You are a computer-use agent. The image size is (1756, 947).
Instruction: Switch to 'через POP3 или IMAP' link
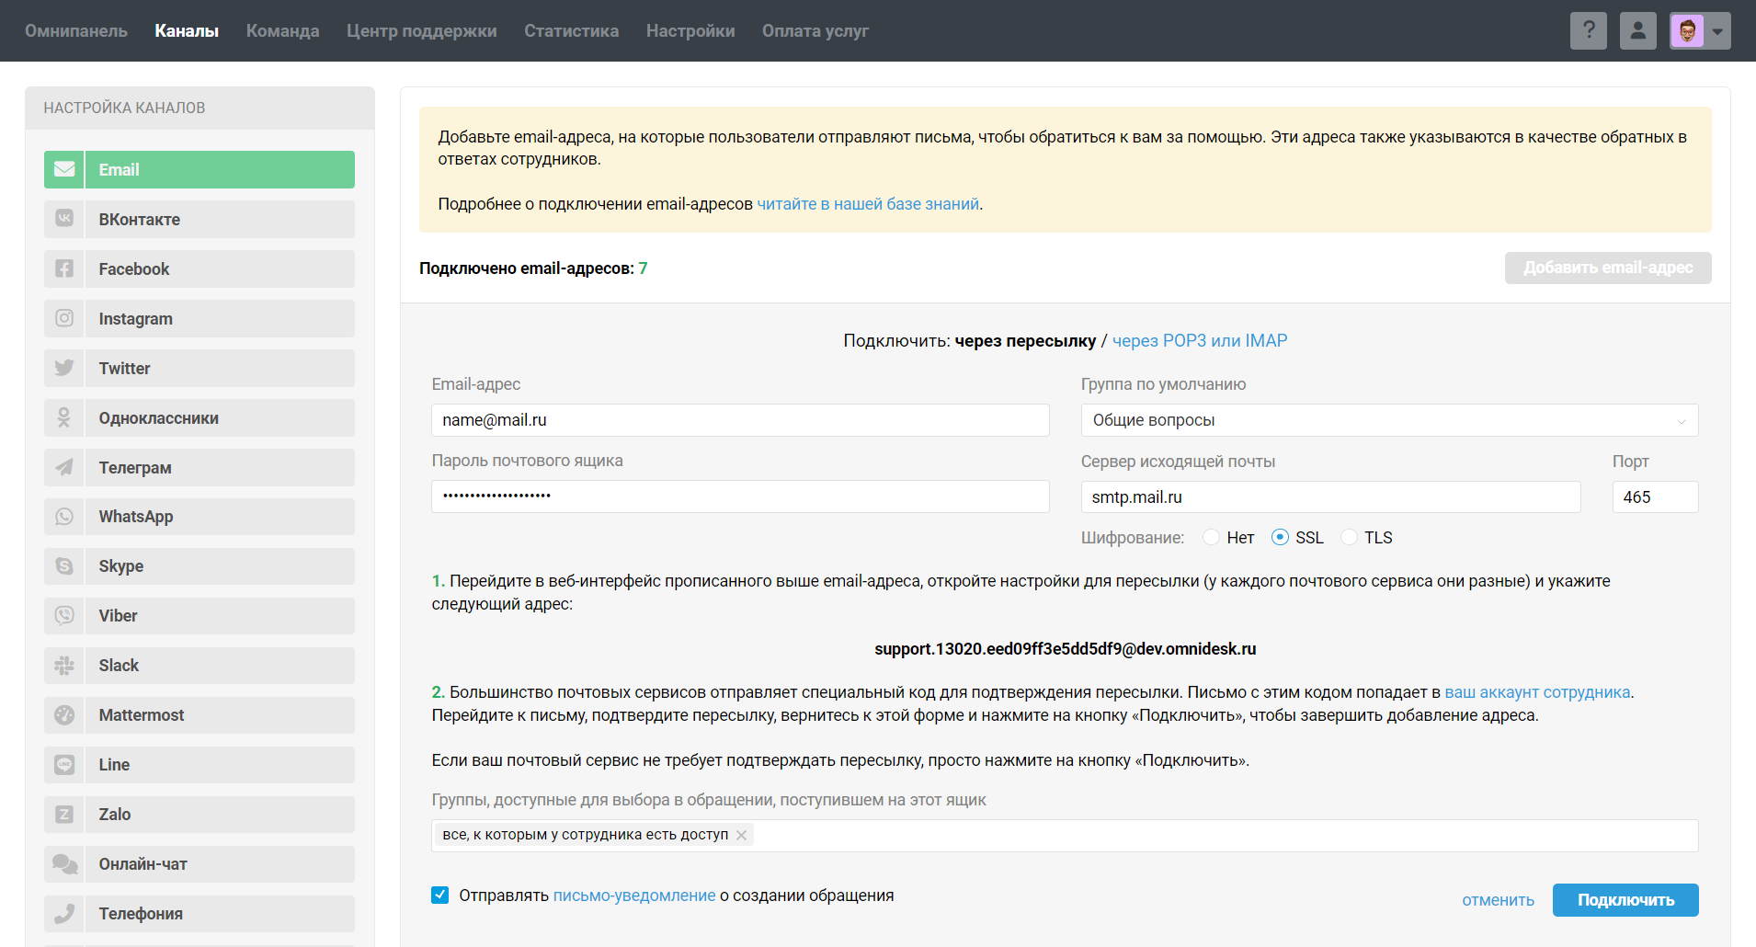pyautogui.click(x=1199, y=341)
